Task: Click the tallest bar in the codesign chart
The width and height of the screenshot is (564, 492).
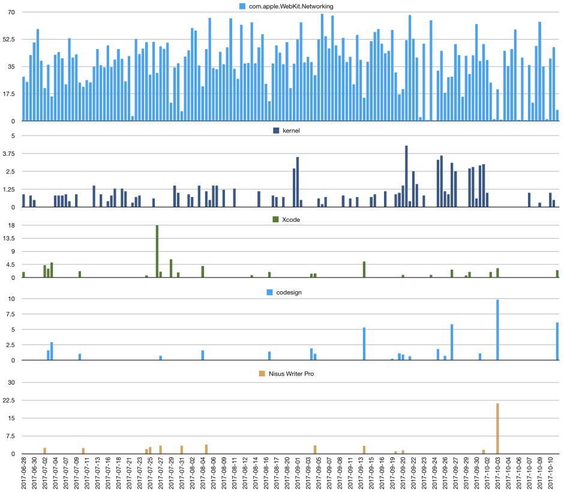Action: click(x=497, y=330)
